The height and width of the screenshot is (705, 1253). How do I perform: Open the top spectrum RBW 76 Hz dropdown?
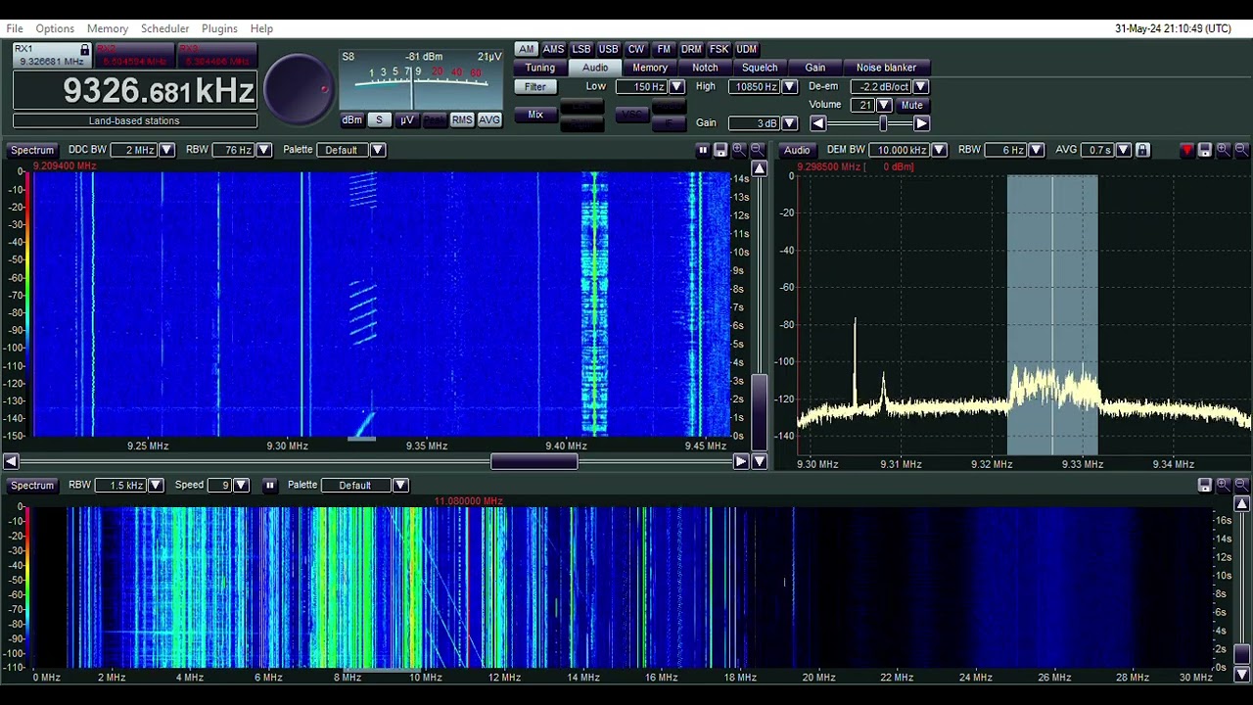click(264, 150)
